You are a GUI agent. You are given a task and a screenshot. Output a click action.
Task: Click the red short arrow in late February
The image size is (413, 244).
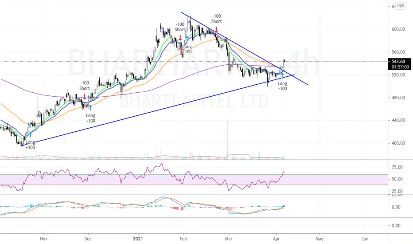[x=216, y=30]
